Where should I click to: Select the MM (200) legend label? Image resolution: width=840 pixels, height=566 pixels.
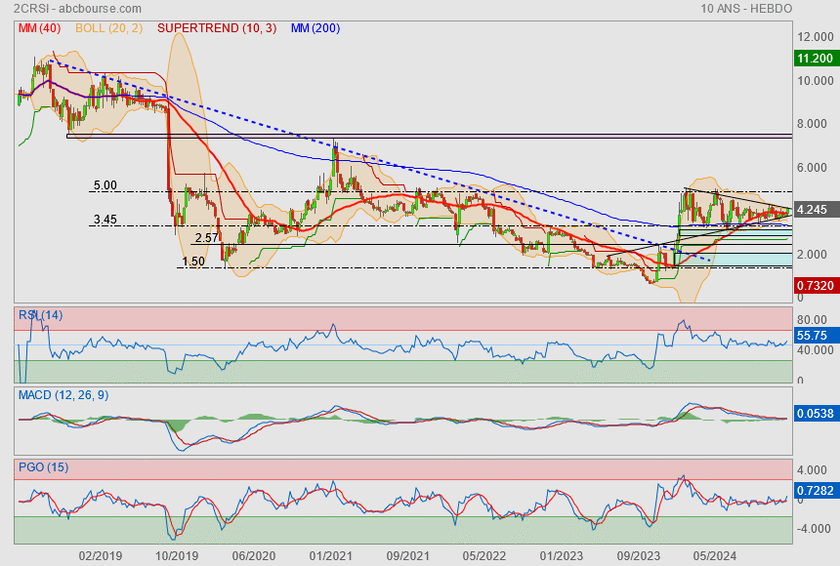coord(315,28)
